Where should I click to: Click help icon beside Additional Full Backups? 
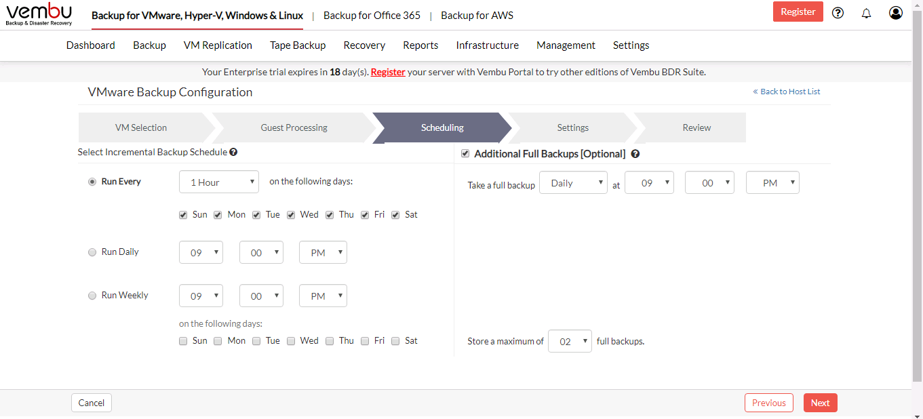point(635,154)
